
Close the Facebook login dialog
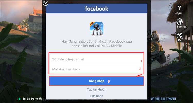pyautogui.click(x=46, y=3)
